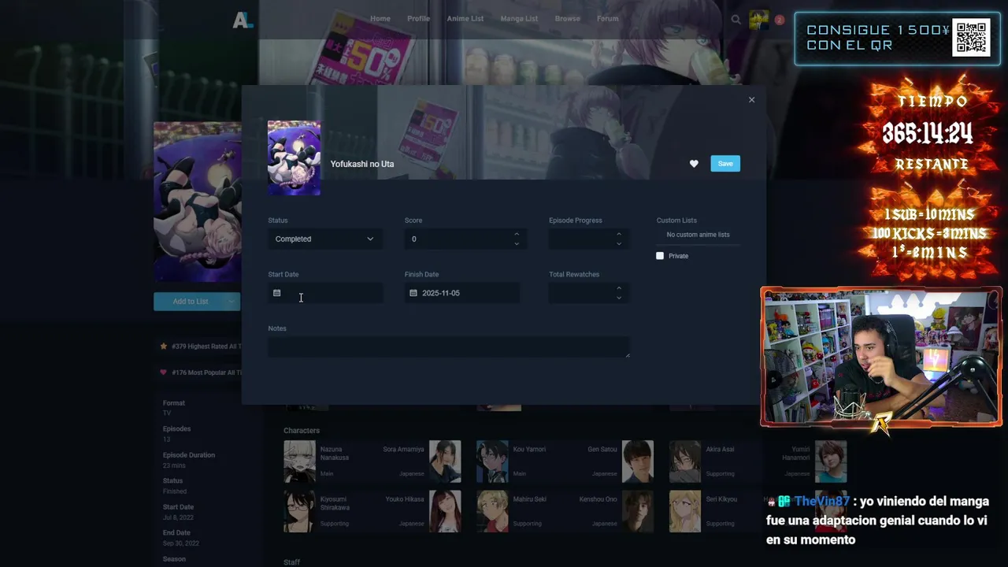Viewport: 1008px width, 567px height.
Task: Open the Status dropdown showing Completed
Action: [325, 239]
